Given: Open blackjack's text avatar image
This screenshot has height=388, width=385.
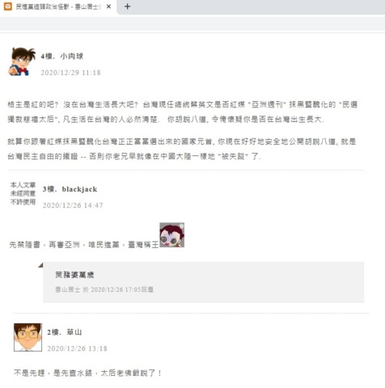Looking at the screenshot, I should [23, 193].
